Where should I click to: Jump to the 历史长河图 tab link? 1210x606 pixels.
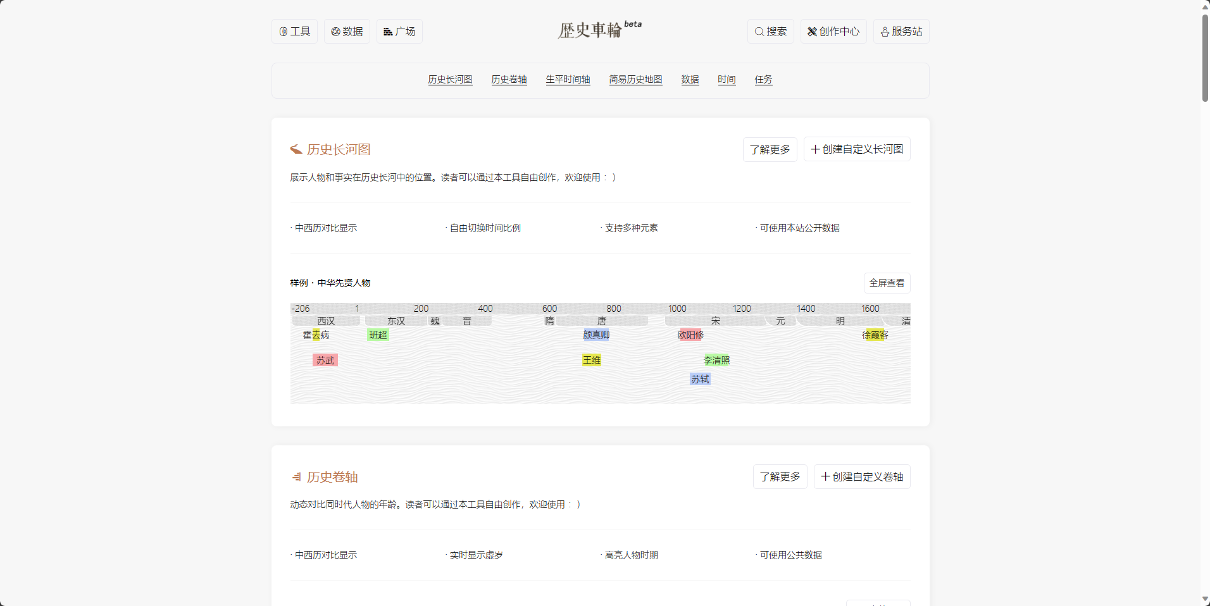[x=450, y=79]
